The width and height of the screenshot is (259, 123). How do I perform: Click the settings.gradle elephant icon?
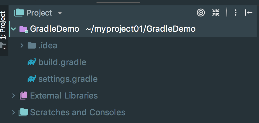coord(32,79)
